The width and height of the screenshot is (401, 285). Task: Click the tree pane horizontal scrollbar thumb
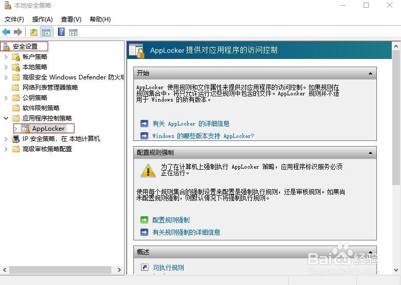point(60,270)
